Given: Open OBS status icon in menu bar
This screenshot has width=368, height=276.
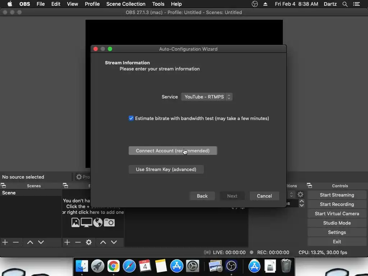Looking at the screenshot, I should pyautogui.click(x=255, y=4).
